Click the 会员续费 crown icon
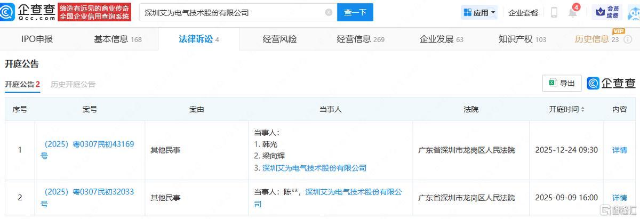This screenshot has width=640, height=219. [x=607, y=12]
